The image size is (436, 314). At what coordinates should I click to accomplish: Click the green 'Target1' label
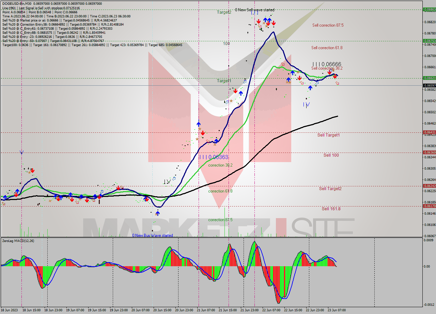[x=224, y=81]
